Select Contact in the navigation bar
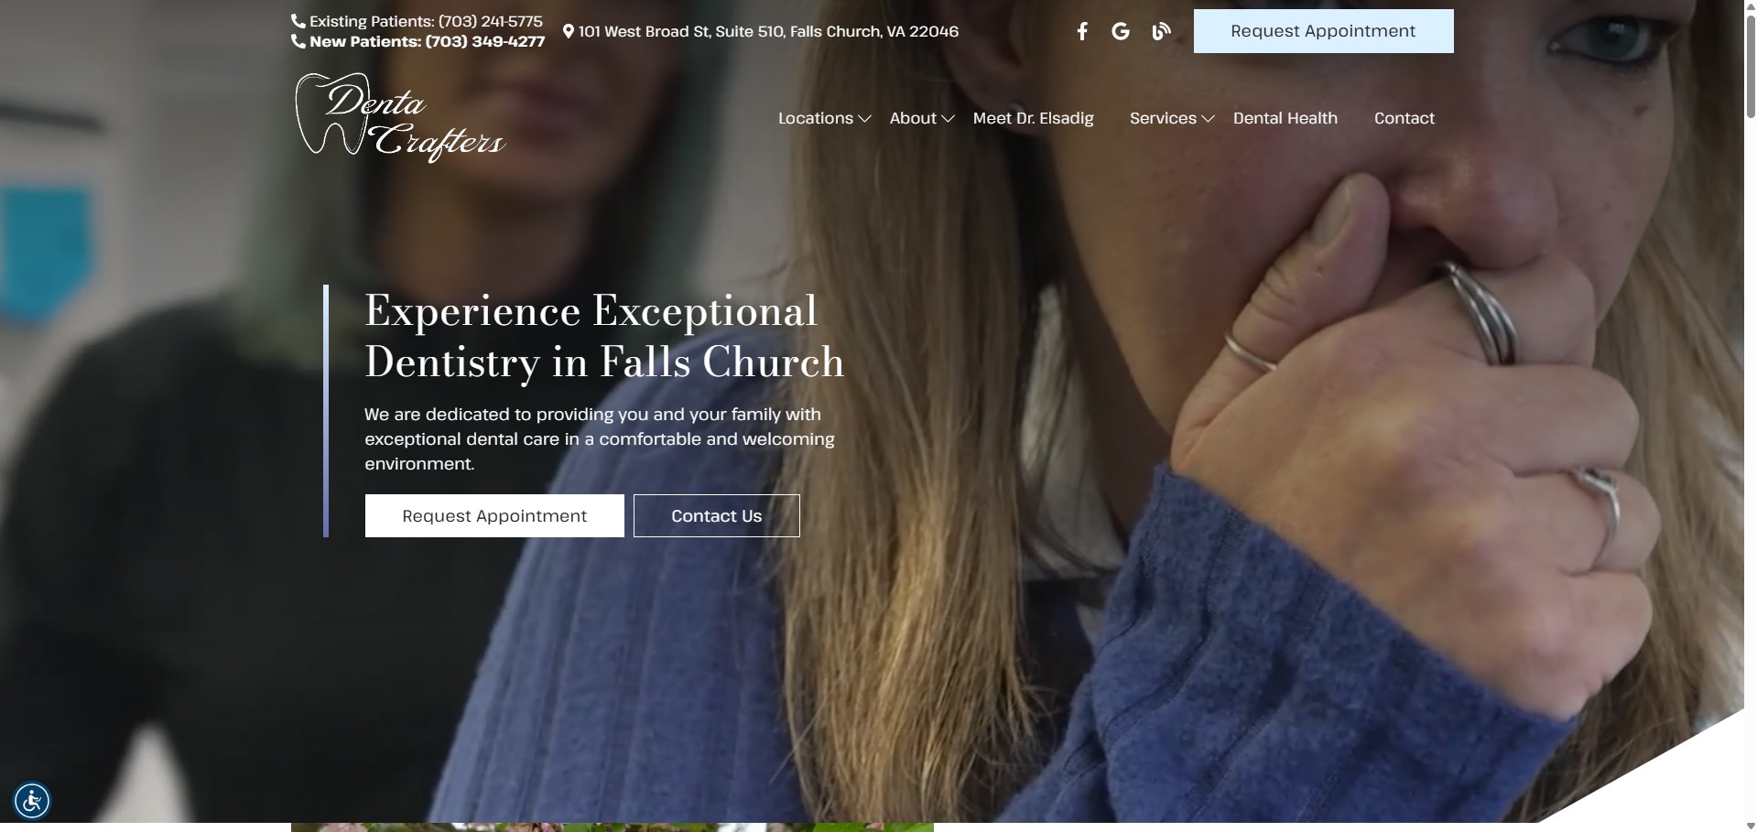The width and height of the screenshot is (1757, 832). pyautogui.click(x=1404, y=118)
